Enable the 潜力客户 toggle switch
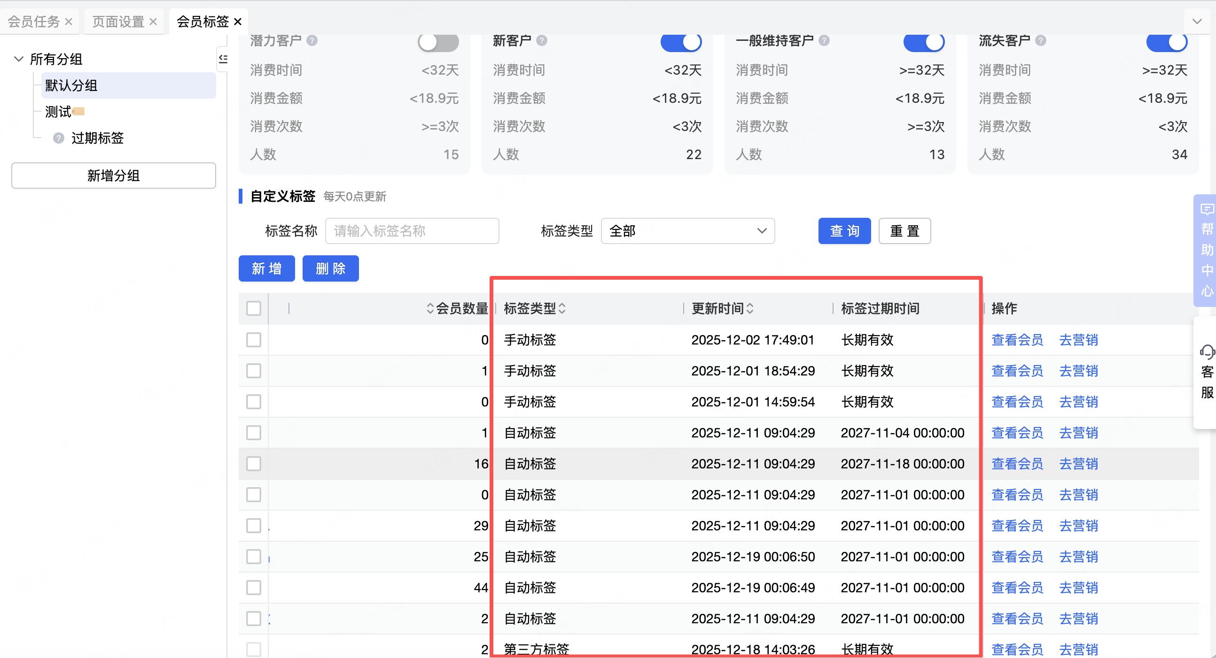1216x658 pixels. 437,42
